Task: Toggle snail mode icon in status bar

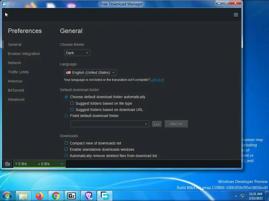Action: tap(8, 164)
